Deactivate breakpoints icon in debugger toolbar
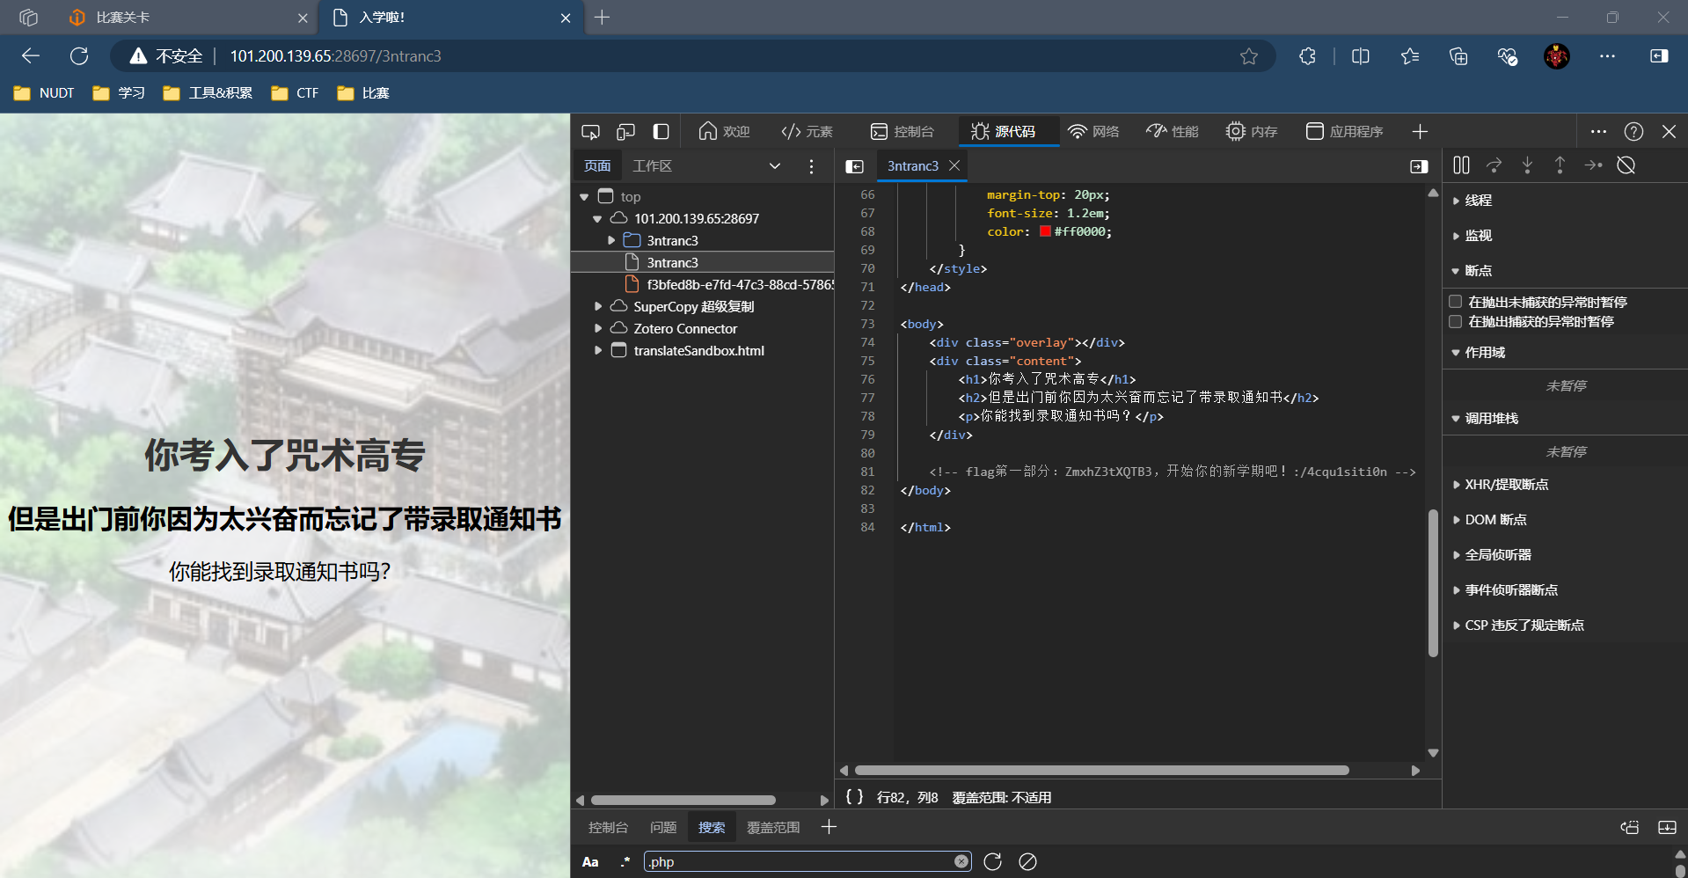1688x878 pixels. (1626, 165)
